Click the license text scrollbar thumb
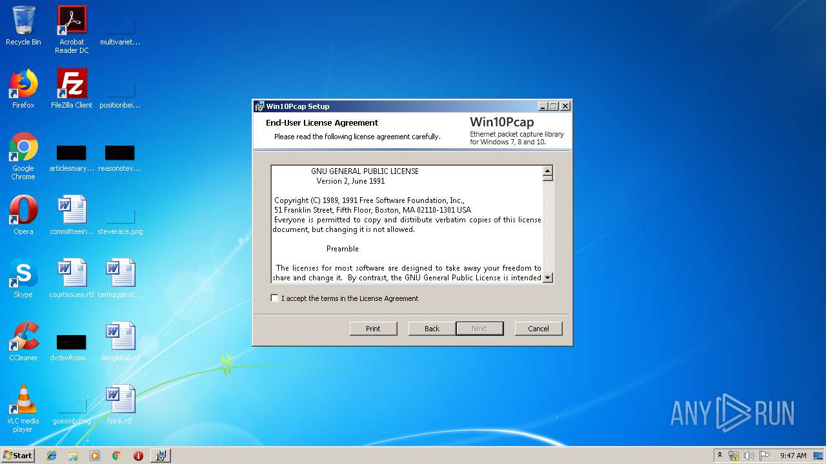Image resolution: width=826 pixels, height=464 pixels. (x=548, y=179)
